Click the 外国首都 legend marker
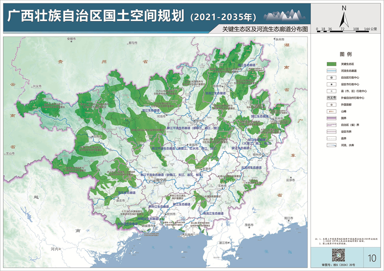 point(331,105)
